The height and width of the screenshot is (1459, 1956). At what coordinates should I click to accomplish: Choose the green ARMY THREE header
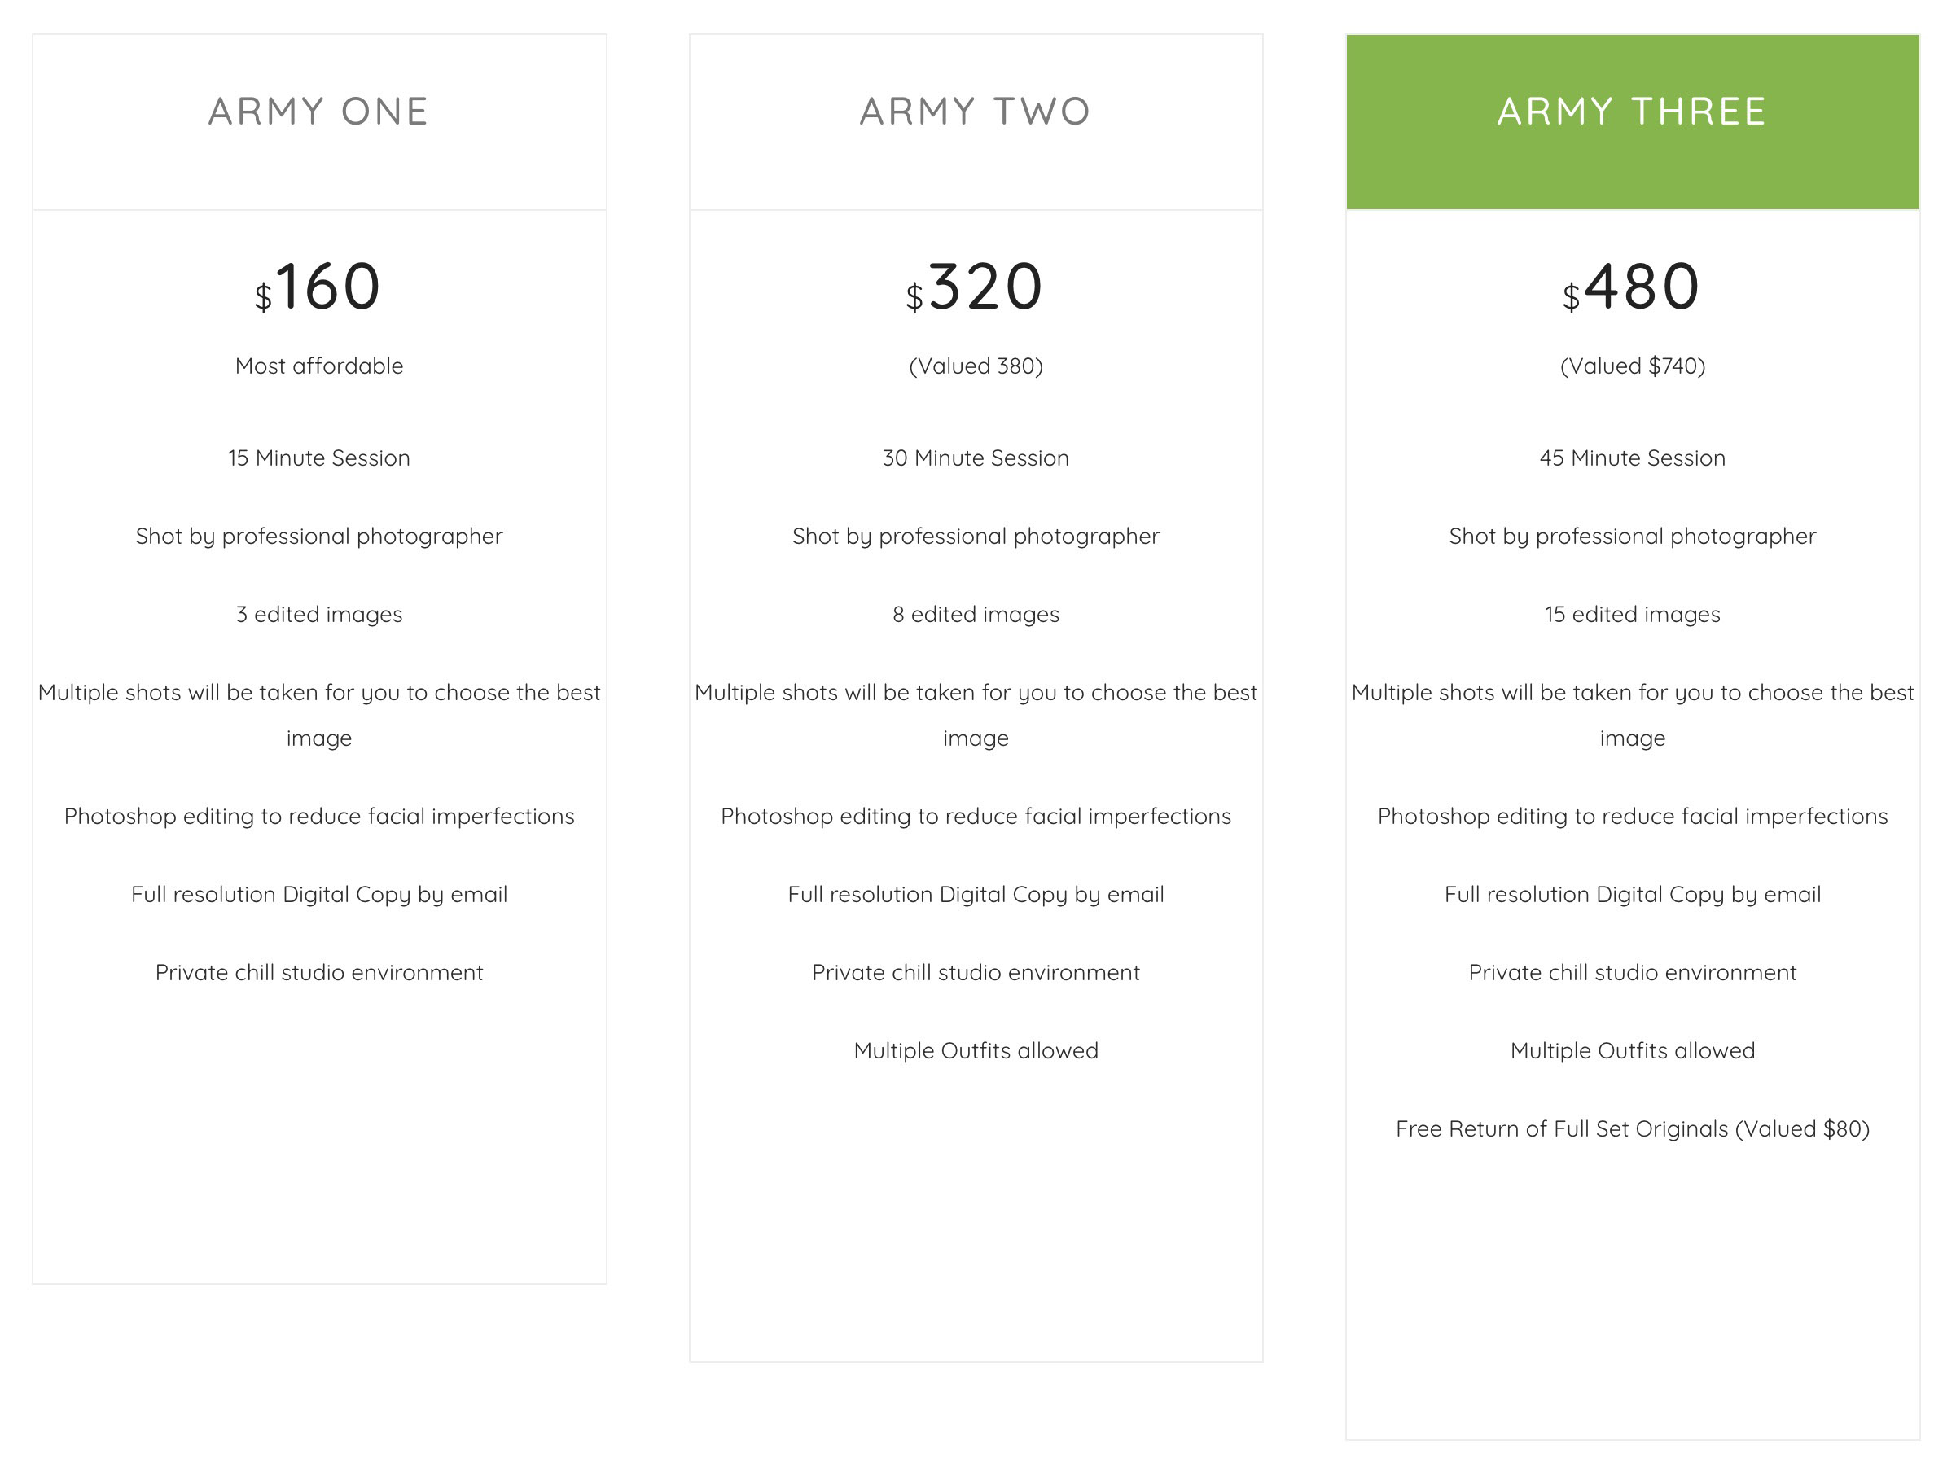tap(1631, 112)
